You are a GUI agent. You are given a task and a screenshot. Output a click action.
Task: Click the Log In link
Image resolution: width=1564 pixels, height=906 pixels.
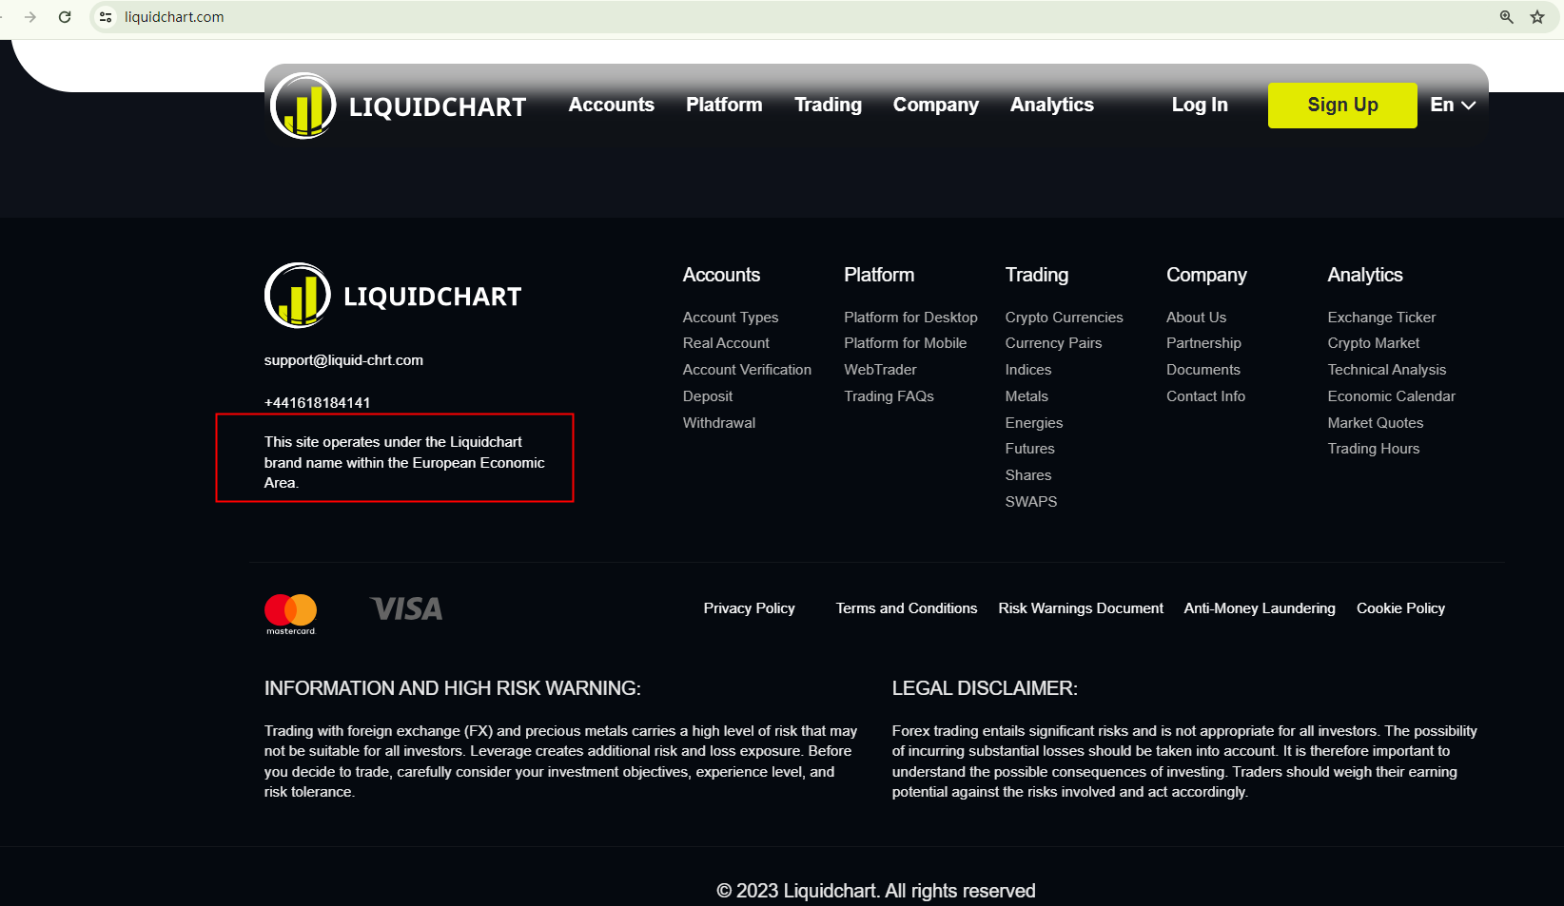1199,106
